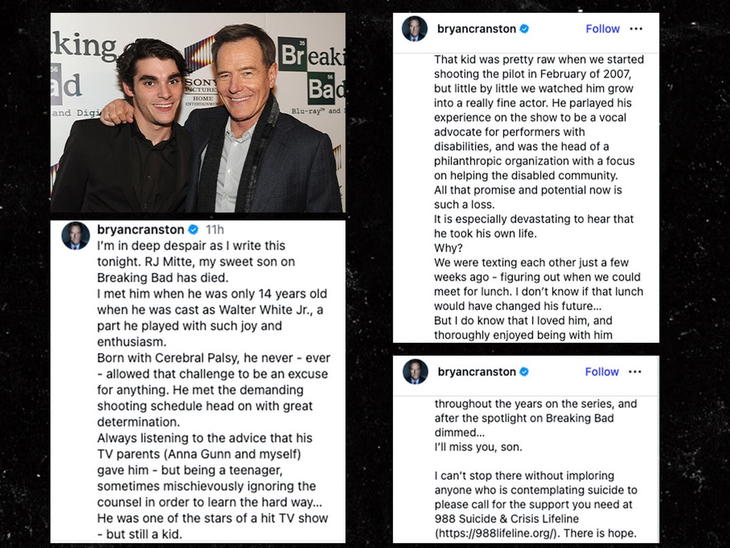Screen dimensions: 730x548
Task: Follow bryancranston from the 988 Lifeline post
Action: [602, 371]
